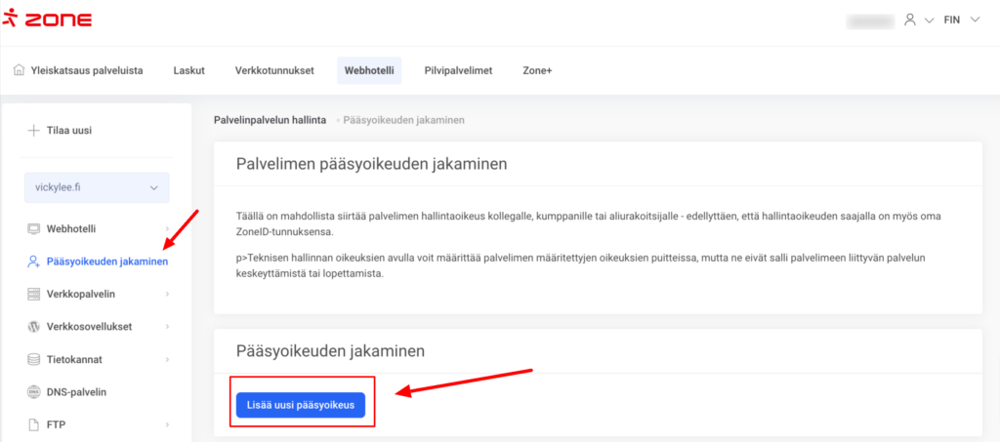1000x442 pixels.
Task: Click the Tietokannat database icon
Action: (x=33, y=359)
